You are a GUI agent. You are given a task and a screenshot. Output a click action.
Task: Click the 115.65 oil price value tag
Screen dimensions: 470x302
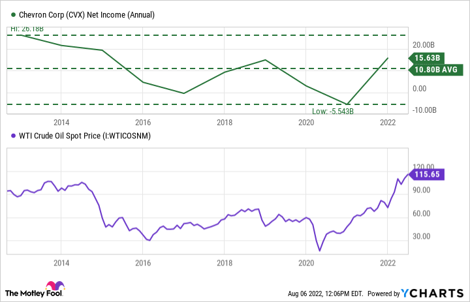tap(428, 174)
